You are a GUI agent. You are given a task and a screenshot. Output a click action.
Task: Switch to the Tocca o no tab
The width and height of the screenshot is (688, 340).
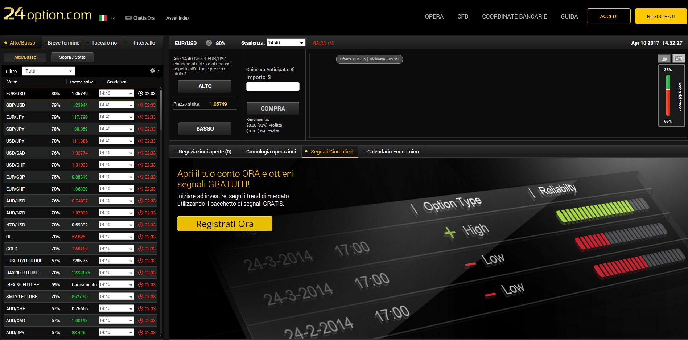tap(104, 43)
